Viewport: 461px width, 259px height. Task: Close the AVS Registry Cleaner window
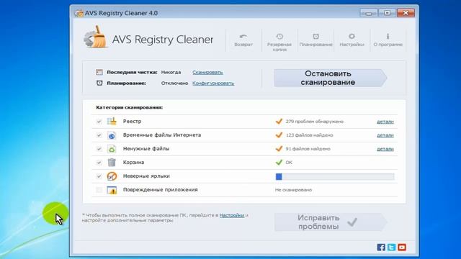coord(406,13)
